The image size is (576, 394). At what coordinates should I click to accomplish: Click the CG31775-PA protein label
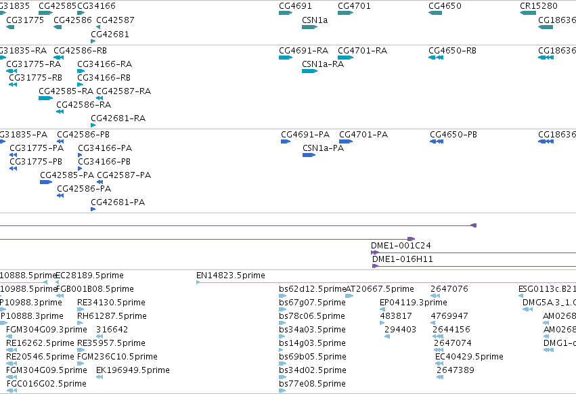coord(37,148)
